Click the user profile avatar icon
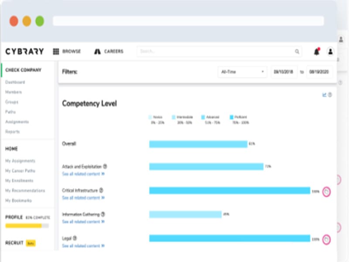 [x=330, y=52]
